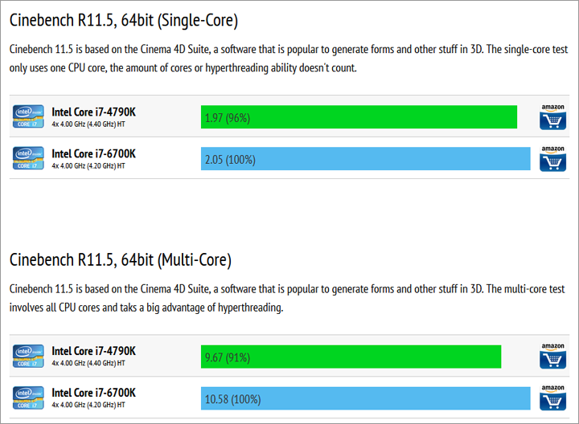This screenshot has width=579, height=424.
Task: Select Intel badge beside multi-core i7-6700K
Action: [x=28, y=397]
